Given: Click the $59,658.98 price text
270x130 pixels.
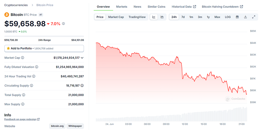Looking at the screenshot, I should coord(25,24).
